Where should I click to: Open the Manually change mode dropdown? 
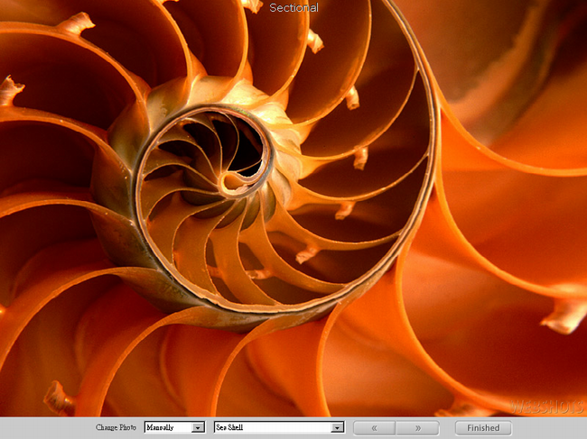pyautogui.click(x=169, y=428)
